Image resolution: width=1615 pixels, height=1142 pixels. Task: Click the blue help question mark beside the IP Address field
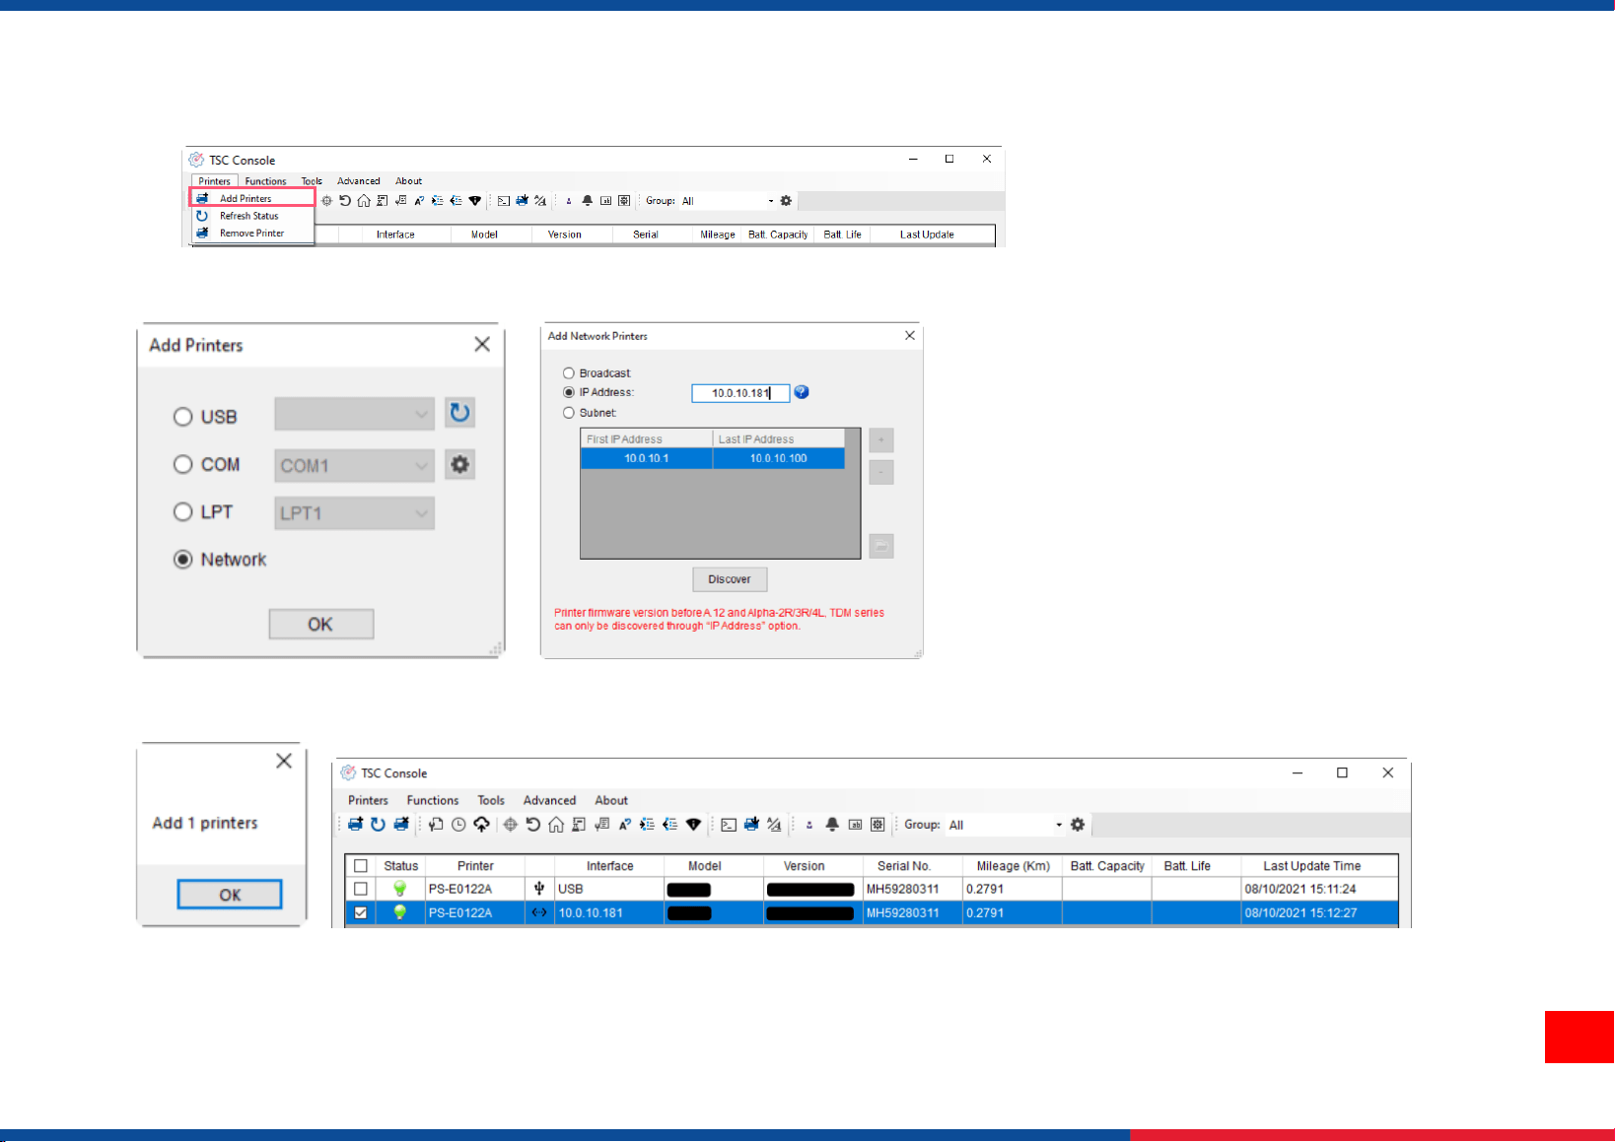click(x=802, y=392)
